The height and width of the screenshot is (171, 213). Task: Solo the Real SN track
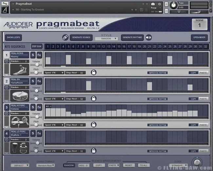[x=33, y=81]
